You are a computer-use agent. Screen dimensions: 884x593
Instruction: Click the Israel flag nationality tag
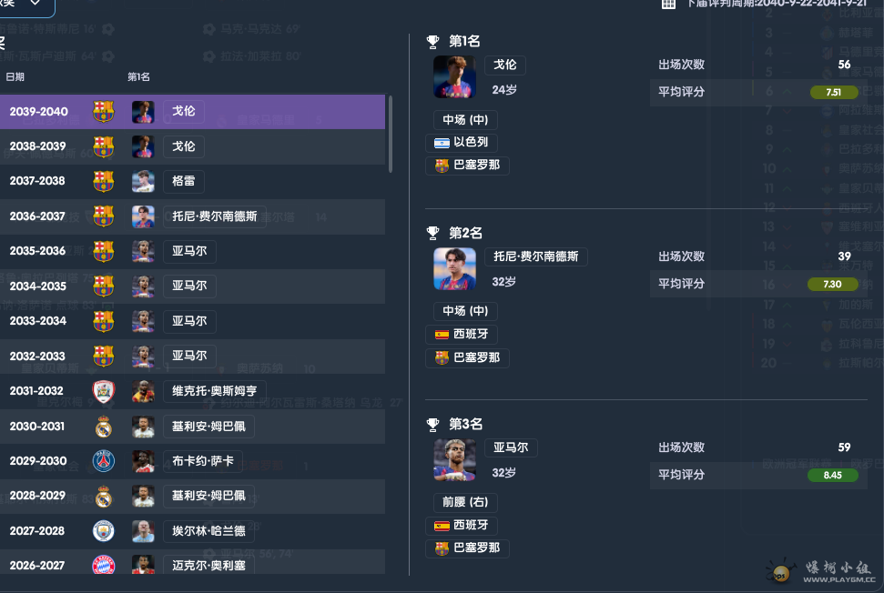[x=462, y=143]
